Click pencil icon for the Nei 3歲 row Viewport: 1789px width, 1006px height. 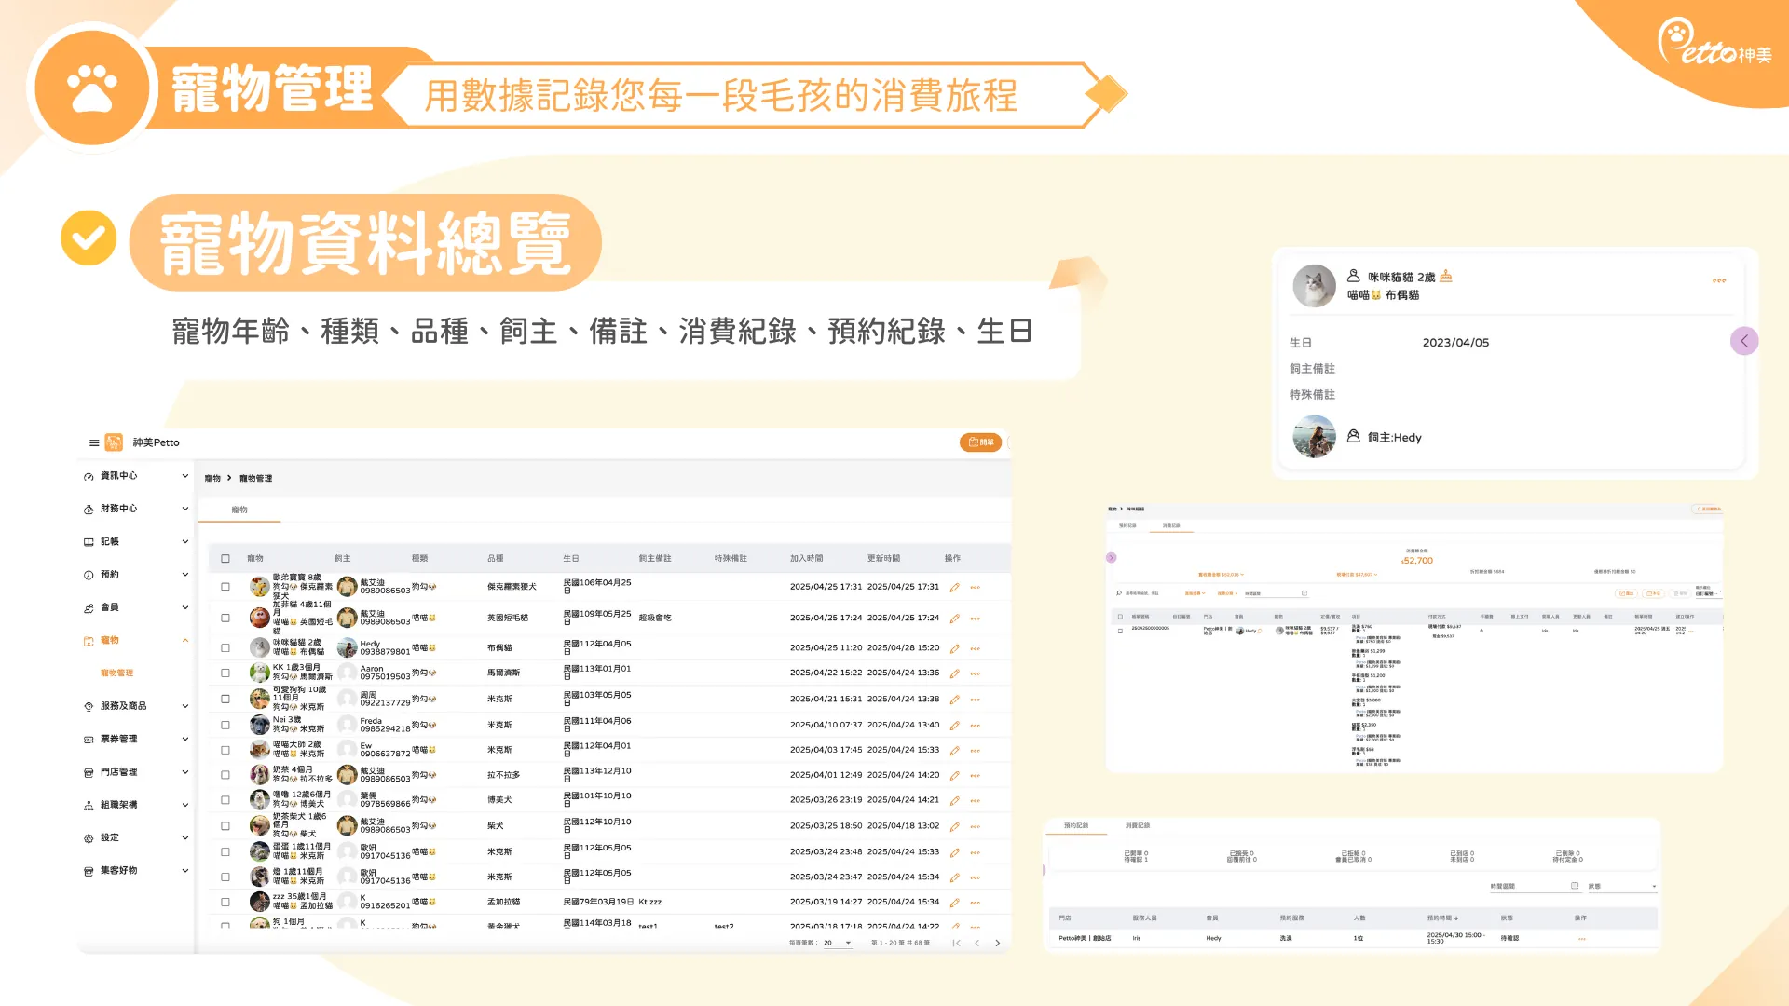[954, 726]
